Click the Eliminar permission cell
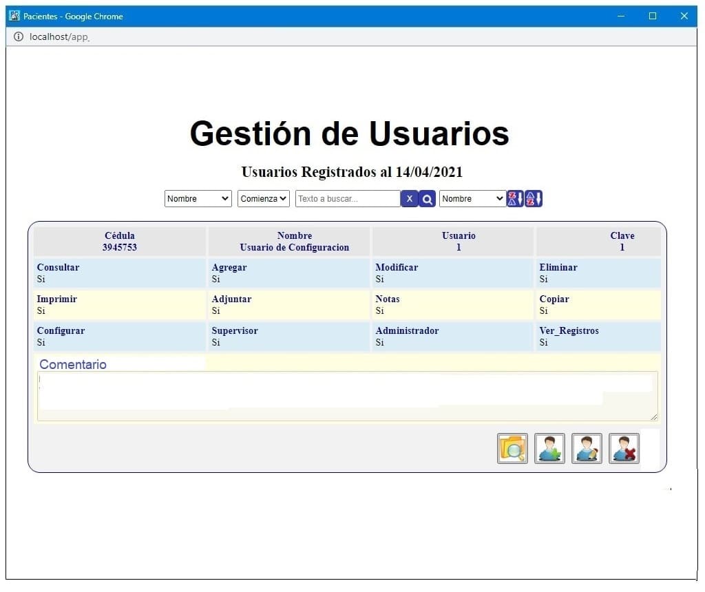The width and height of the screenshot is (705, 592). [x=598, y=273]
